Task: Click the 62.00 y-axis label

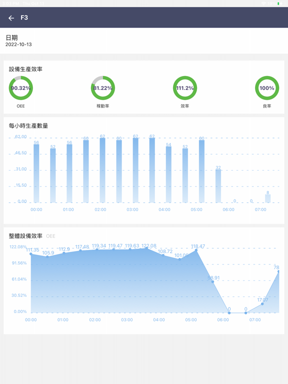Action: [21, 136]
